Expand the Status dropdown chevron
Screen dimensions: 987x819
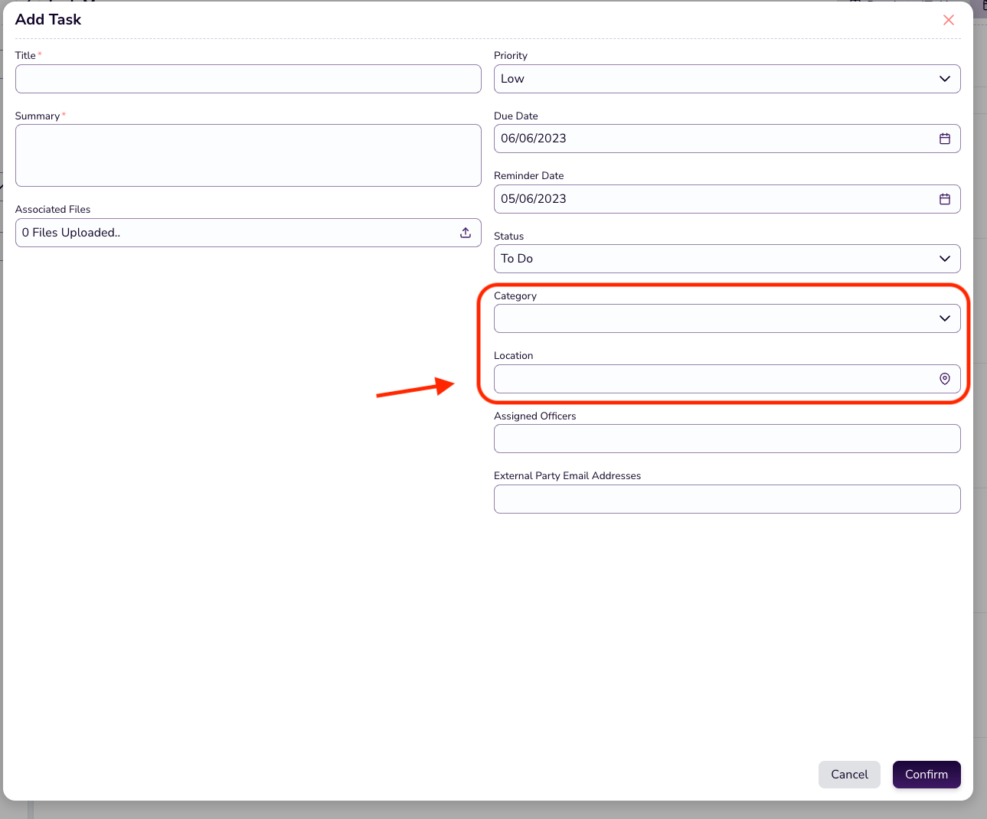pos(945,259)
